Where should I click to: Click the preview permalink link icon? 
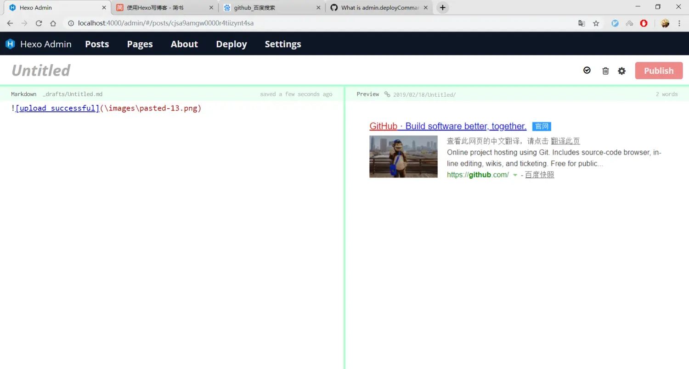click(x=387, y=94)
